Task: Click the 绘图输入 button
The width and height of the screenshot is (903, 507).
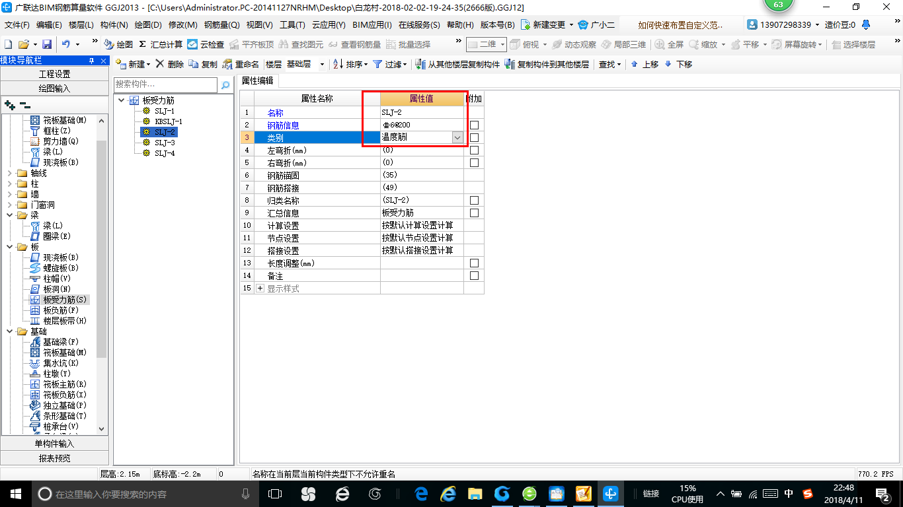Action: click(x=55, y=88)
